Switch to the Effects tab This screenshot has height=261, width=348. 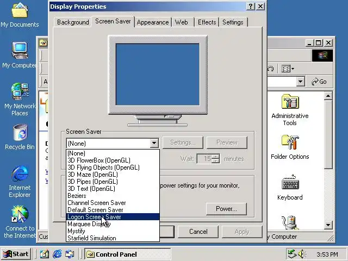point(207,22)
